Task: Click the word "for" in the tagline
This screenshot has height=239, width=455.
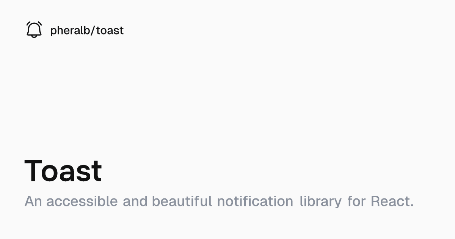Action: click(x=356, y=201)
